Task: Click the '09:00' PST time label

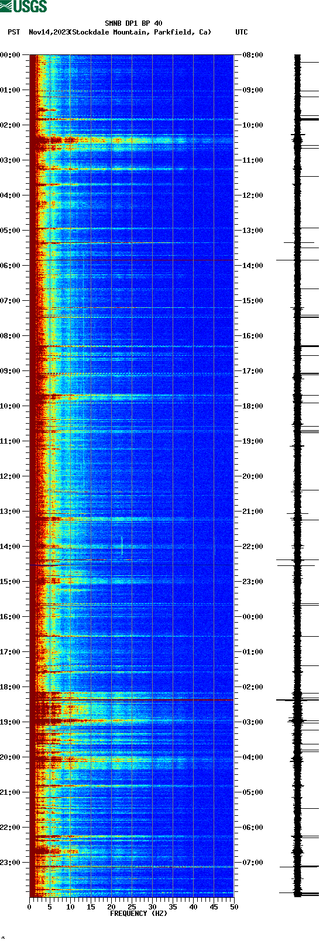Action: tap(10, 371)
